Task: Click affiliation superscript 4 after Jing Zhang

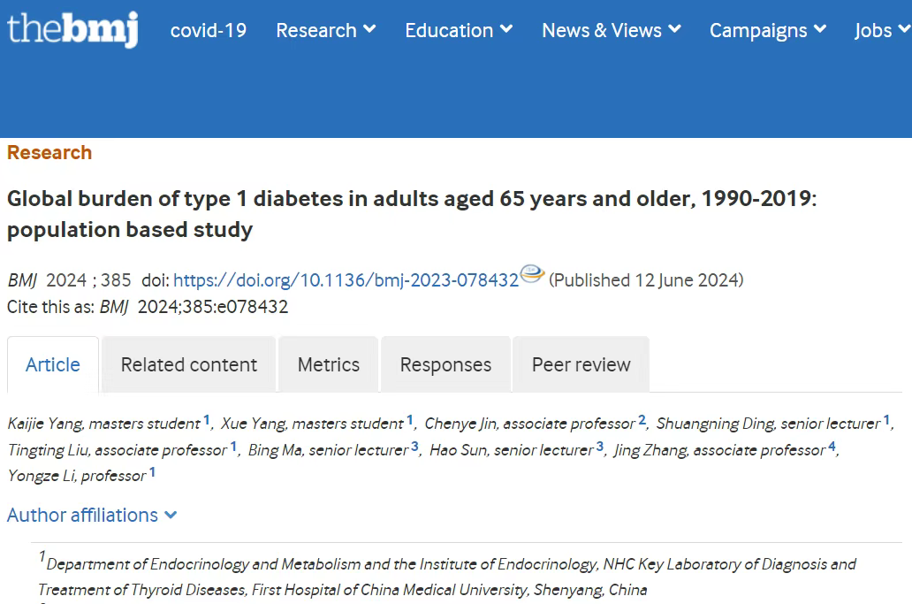Action: (x=832, y=447)
